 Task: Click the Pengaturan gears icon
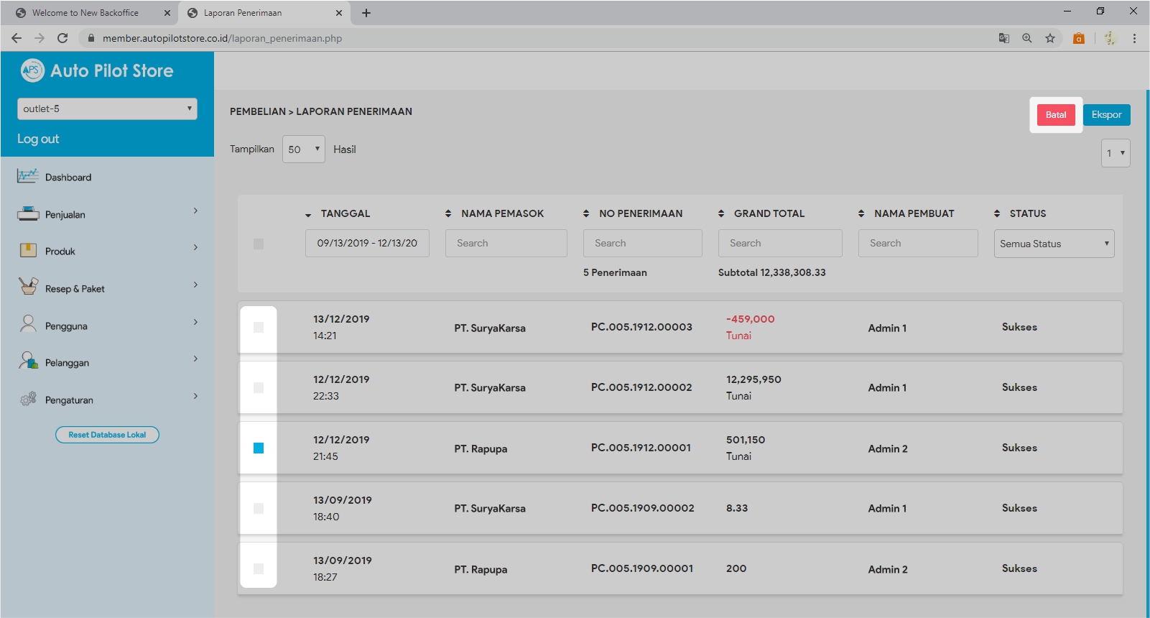pyautogui.click(x=28, y=399)
